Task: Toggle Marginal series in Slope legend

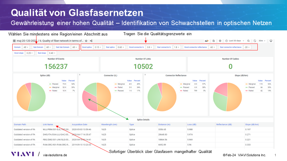Action: (250, 84)
